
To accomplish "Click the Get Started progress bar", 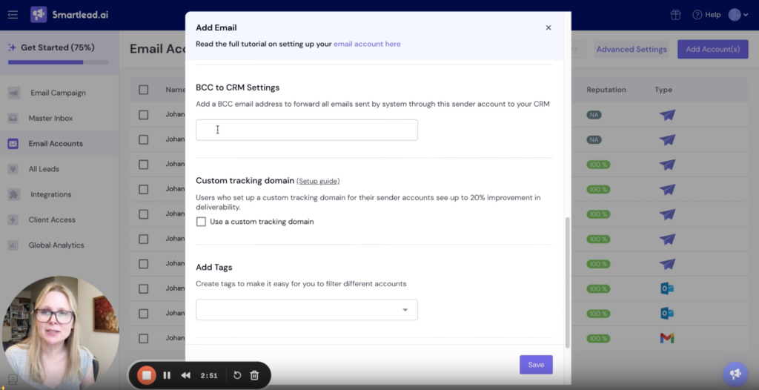I will pyautogui.click(x=58, y=62).
